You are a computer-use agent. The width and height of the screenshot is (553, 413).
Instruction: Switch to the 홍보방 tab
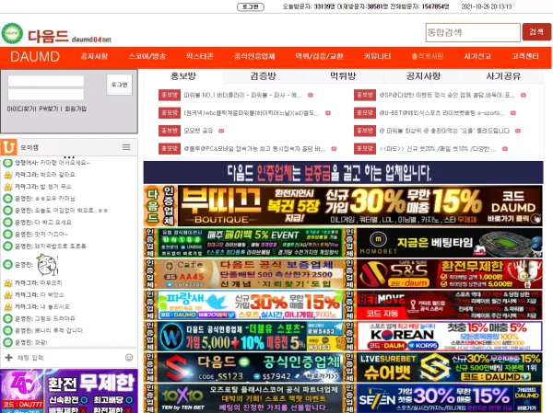pyautogui.click(x=183, y=76)
